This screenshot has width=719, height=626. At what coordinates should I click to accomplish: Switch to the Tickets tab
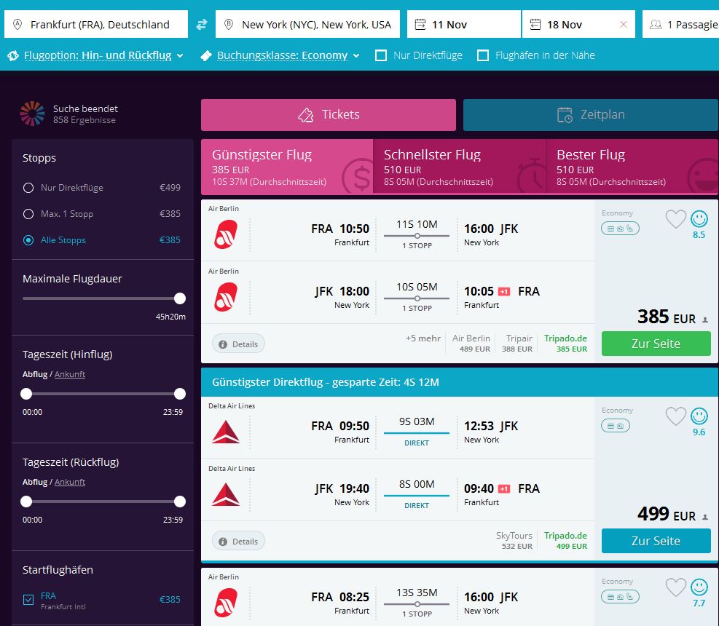click(x=329, y=114)
